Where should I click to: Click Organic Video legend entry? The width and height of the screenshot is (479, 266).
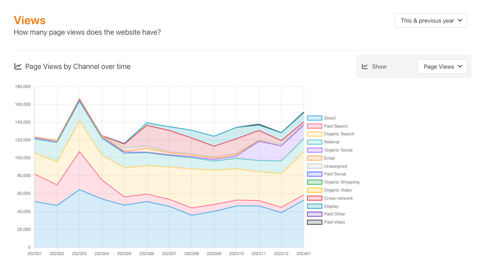(338, 190)
